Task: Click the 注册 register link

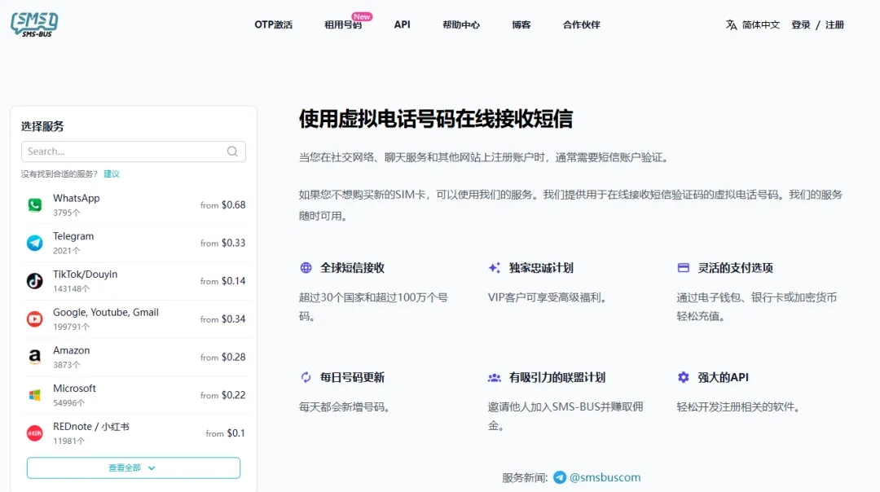Action: coord(834,25)
